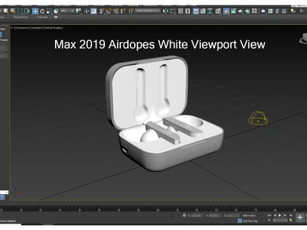Click the Use Pivot Point Center icon

[x=79, y=11]
